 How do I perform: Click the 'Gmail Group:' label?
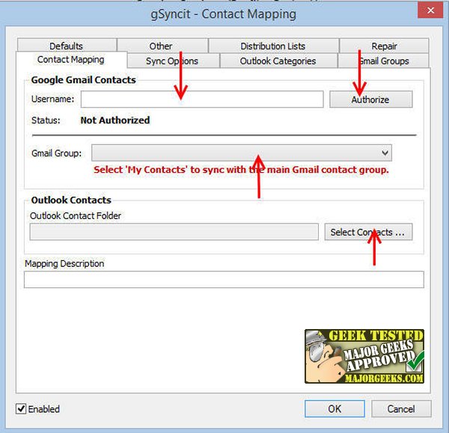[x=56, y=153]
